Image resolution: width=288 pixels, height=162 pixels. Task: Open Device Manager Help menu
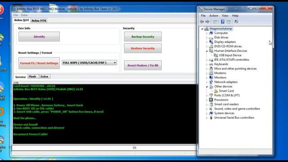pyautogui.click(x=235, y=16)
